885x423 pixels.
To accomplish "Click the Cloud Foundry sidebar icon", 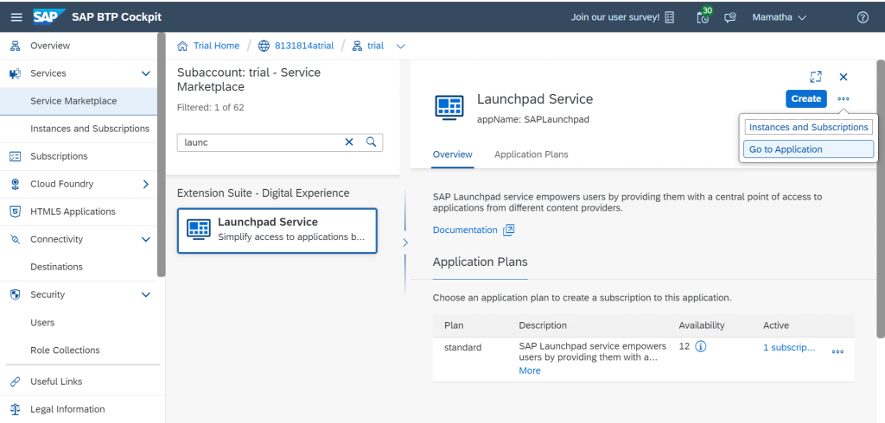I will [x=16, y=184].
